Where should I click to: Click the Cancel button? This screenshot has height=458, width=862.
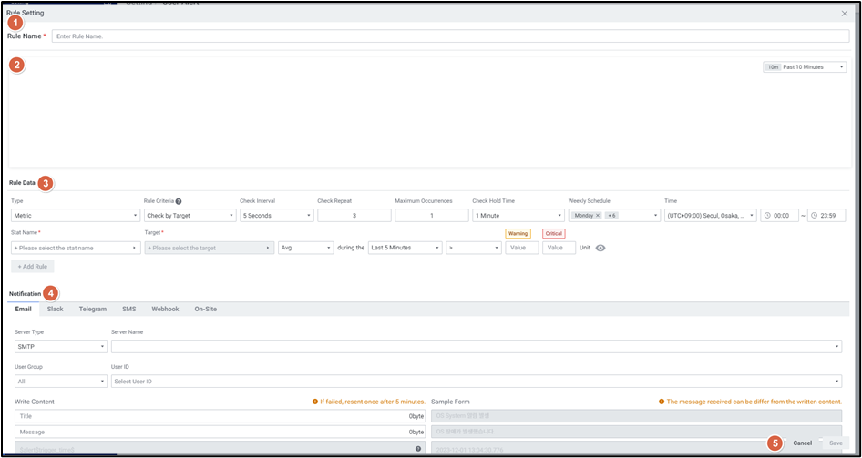[802, 443]
